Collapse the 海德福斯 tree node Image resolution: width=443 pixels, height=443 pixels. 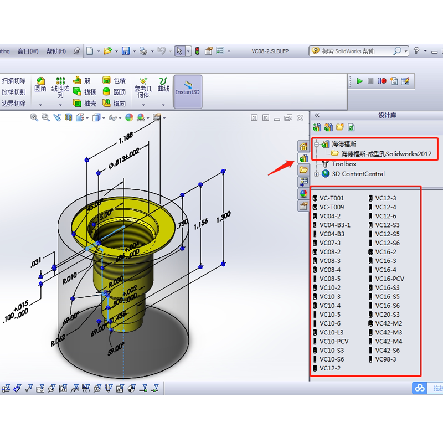coord(316,144)
